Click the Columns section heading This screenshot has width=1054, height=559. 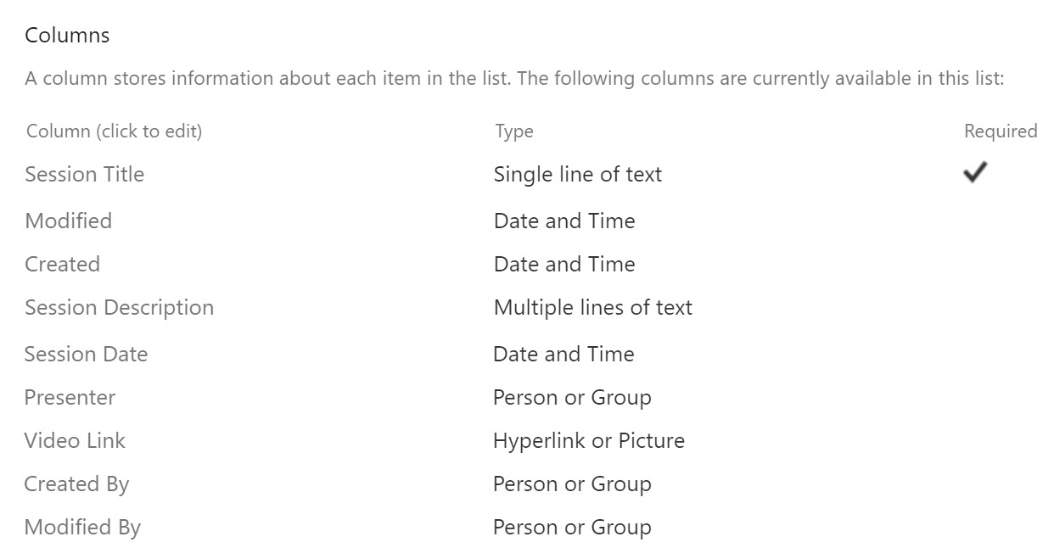click(x=67, y=36)
